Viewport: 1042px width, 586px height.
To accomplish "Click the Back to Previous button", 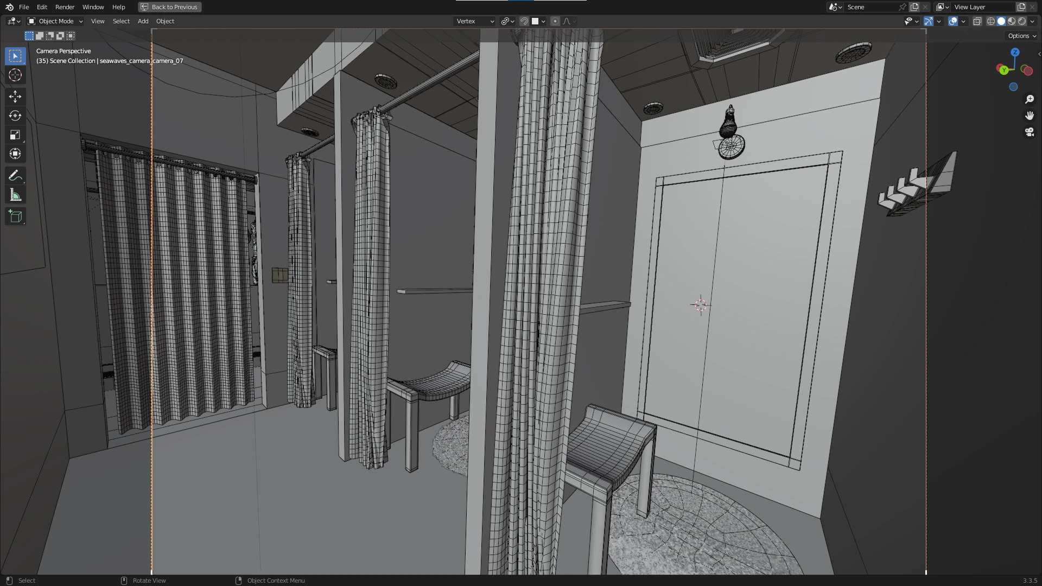I will [x=169, y=7].
